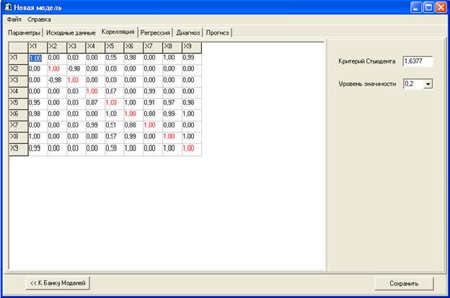The image size is (450, 298).
Task: Select row header X7
Action: tap(18, 127)
